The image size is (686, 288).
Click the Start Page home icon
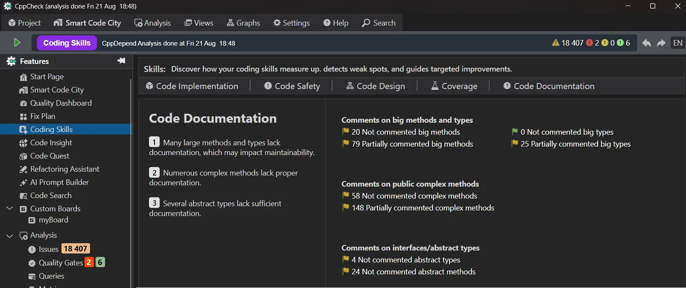(23, 77)
